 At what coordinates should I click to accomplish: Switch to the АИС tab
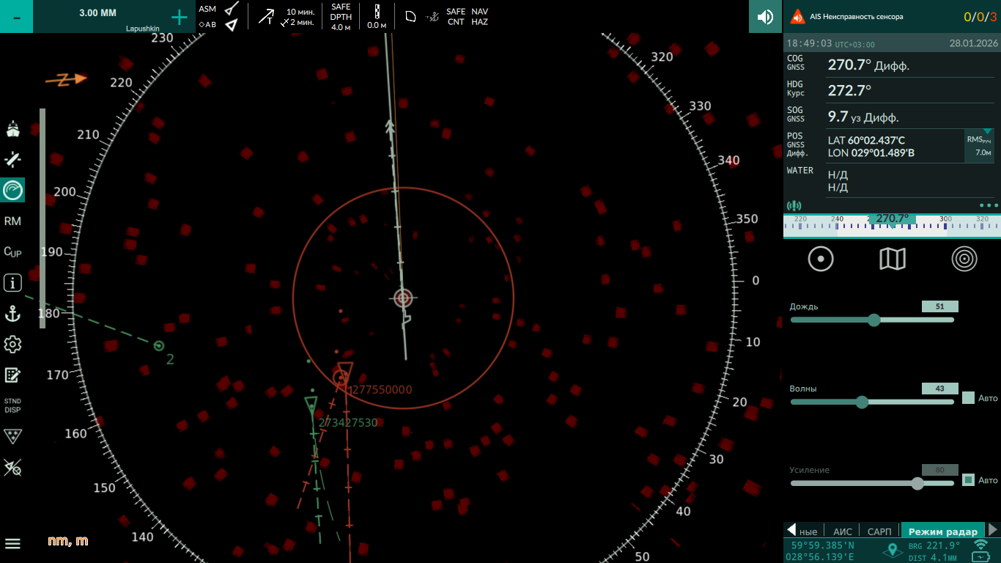coord(843,531)
